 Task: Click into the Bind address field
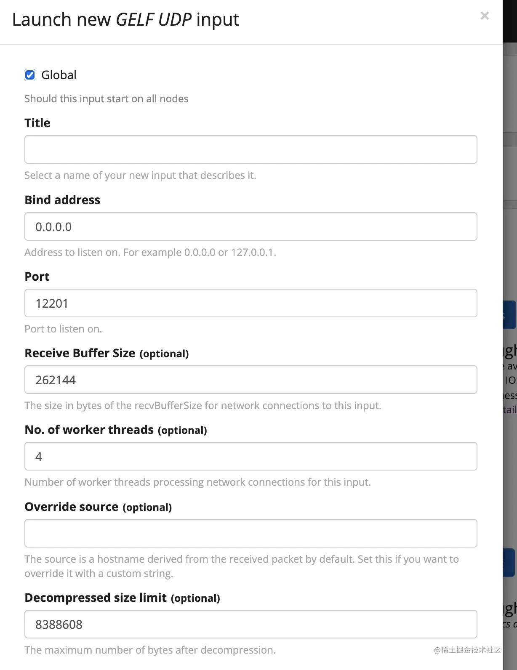point(251,226)
